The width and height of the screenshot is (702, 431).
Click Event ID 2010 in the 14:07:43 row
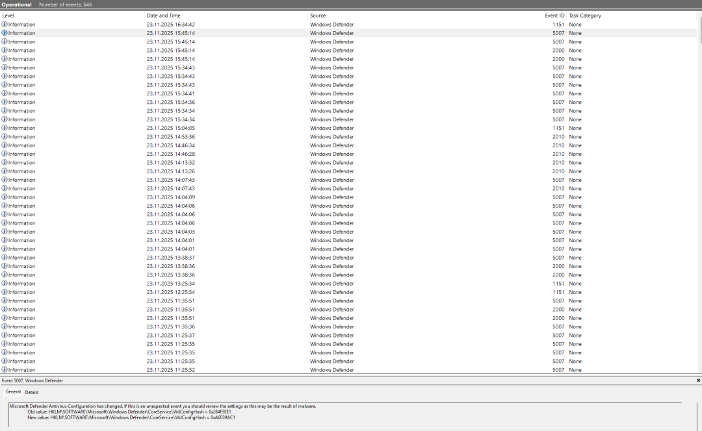pos(558,189)
